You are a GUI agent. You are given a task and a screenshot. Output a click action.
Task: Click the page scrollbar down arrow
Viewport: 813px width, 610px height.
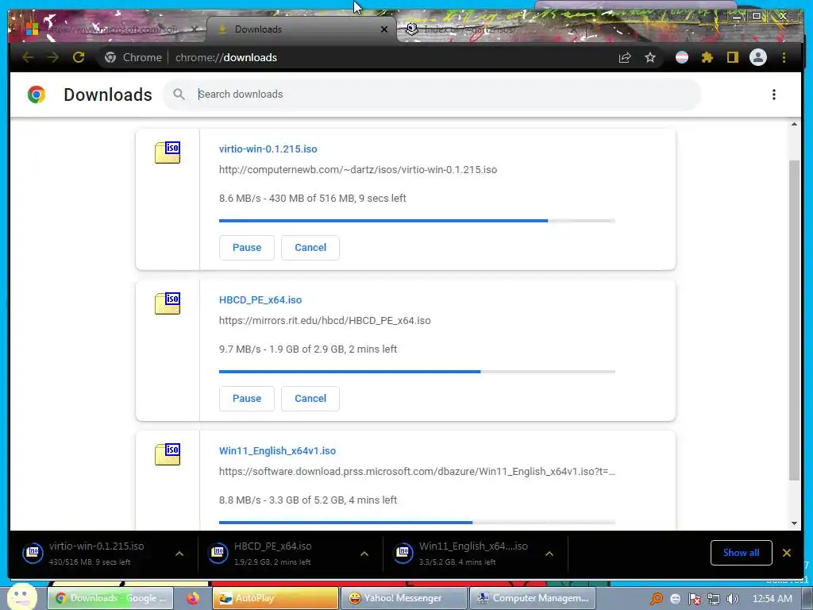794,523
